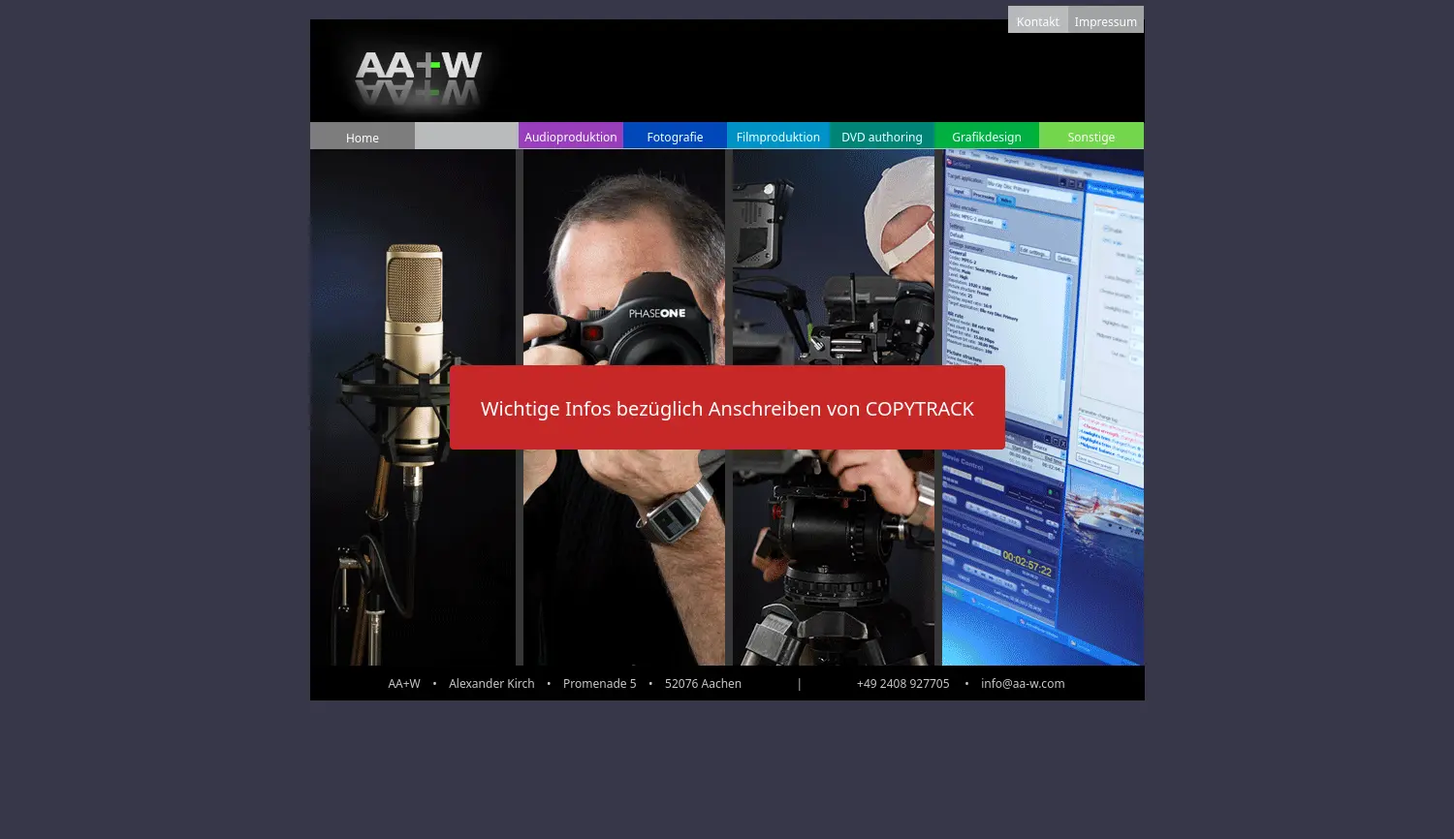
Task: Open the Sonstige page
Action: click(1090, 137)
